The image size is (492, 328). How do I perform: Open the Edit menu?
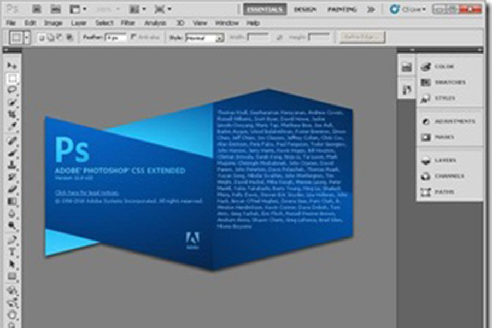tap(30, 23)
